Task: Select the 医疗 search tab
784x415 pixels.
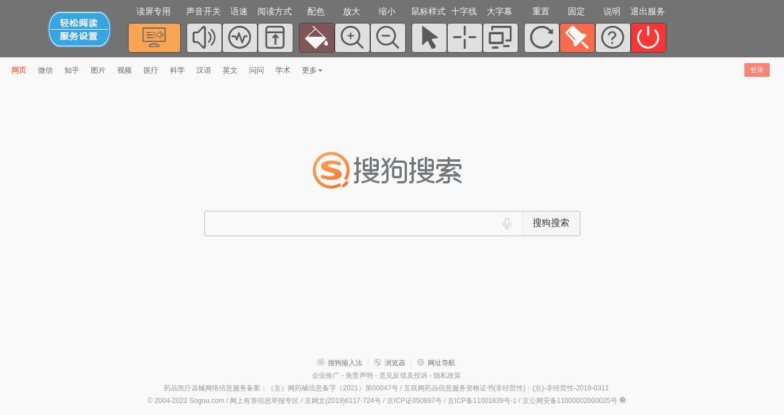Action: pos(151,71)
